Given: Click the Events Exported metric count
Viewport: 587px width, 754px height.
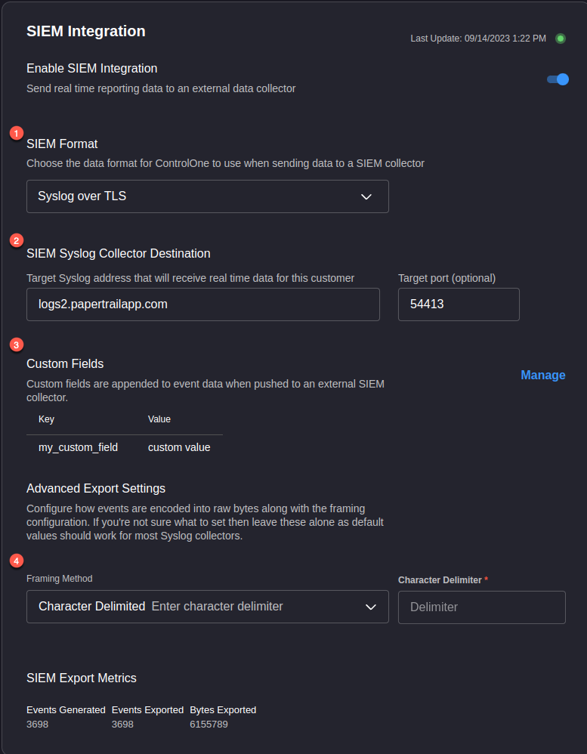Looking at the screenshot, I should point(122,725).
